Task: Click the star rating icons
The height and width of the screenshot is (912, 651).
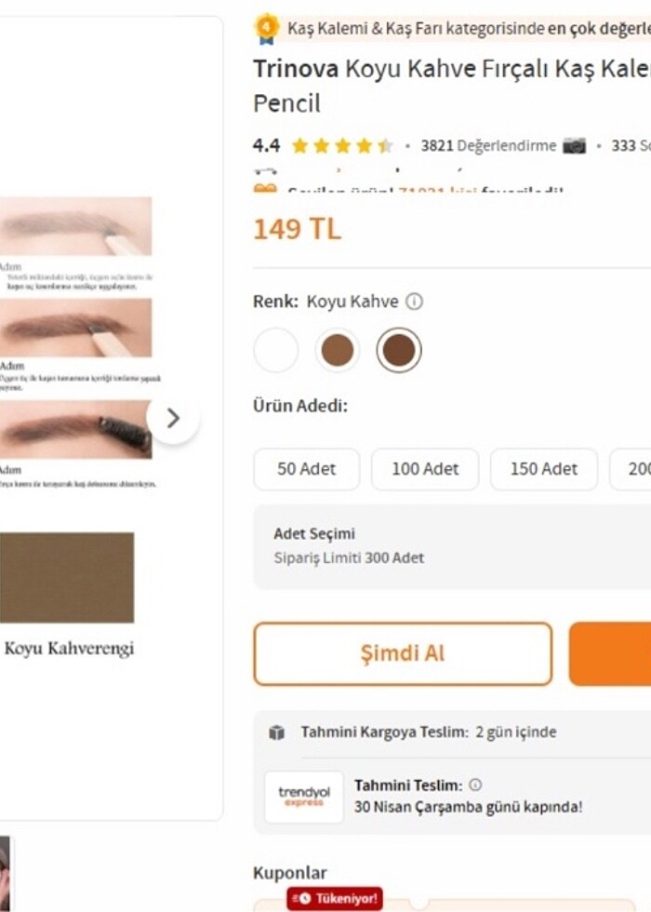Action: [341, 146]
